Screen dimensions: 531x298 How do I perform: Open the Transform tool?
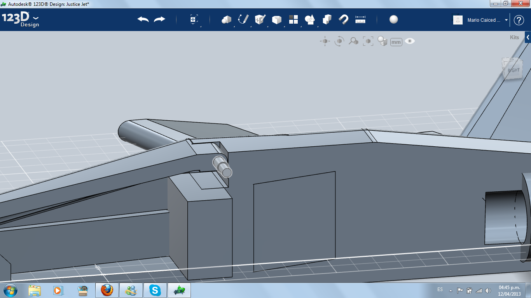point(194,19)
